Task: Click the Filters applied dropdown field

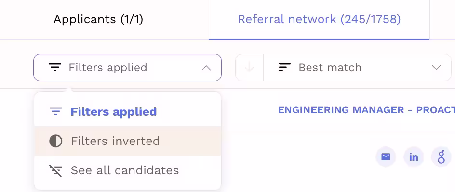Action: (127, 67)
